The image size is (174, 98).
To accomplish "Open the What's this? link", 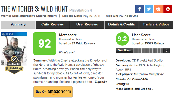I will 67,52.
